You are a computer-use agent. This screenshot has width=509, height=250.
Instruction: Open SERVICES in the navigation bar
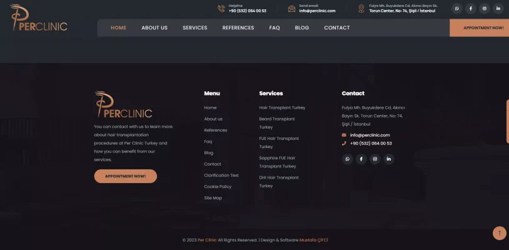(194, 28)
